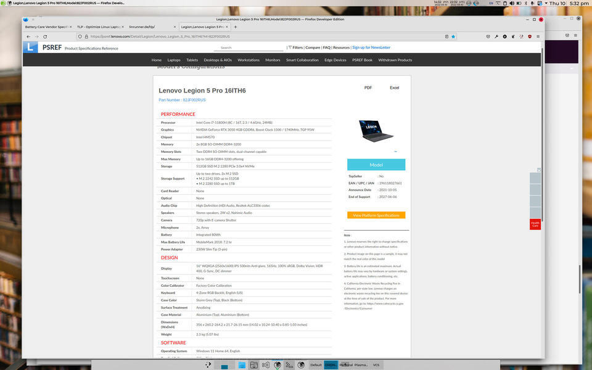Click the Bluetooth tray icon
The height and width of the screenshot is (370, 592).
[x=525, y=3]
